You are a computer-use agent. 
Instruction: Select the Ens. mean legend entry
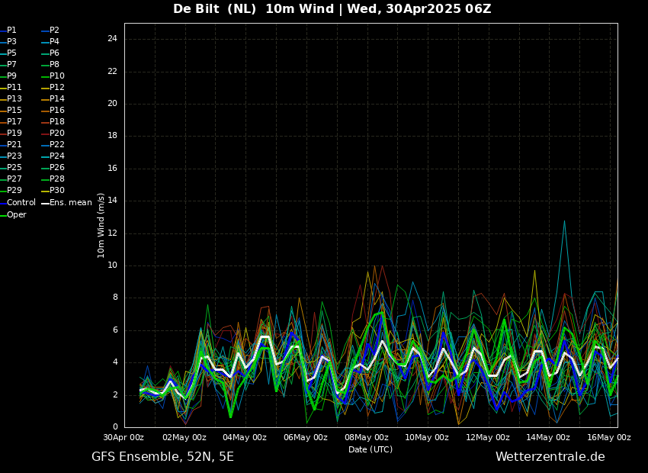pyautogui.click(x=70, y=203)
